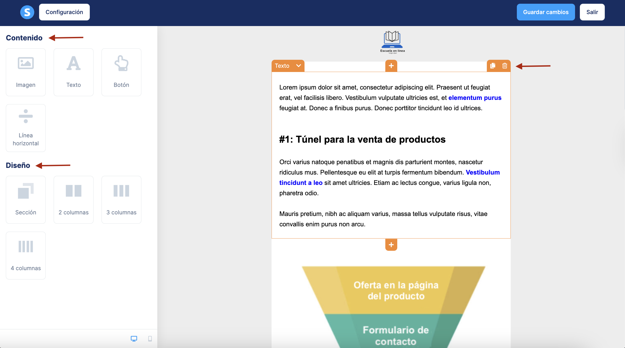Image resolution: width=625 pixels, height=348 pixels.
Task: Select the Botón content block
Action: point(121,72)
